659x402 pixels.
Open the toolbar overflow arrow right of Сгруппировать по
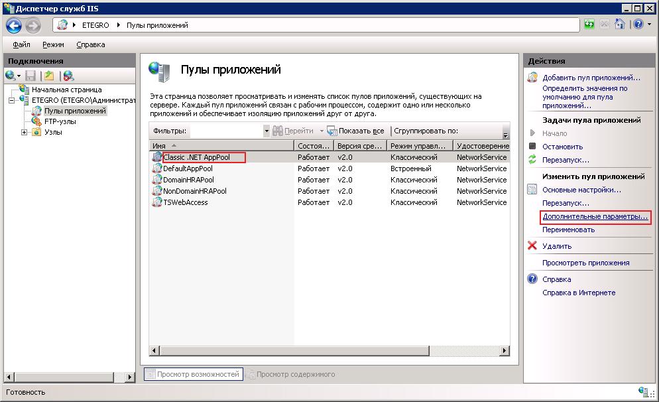coord(506,135)
